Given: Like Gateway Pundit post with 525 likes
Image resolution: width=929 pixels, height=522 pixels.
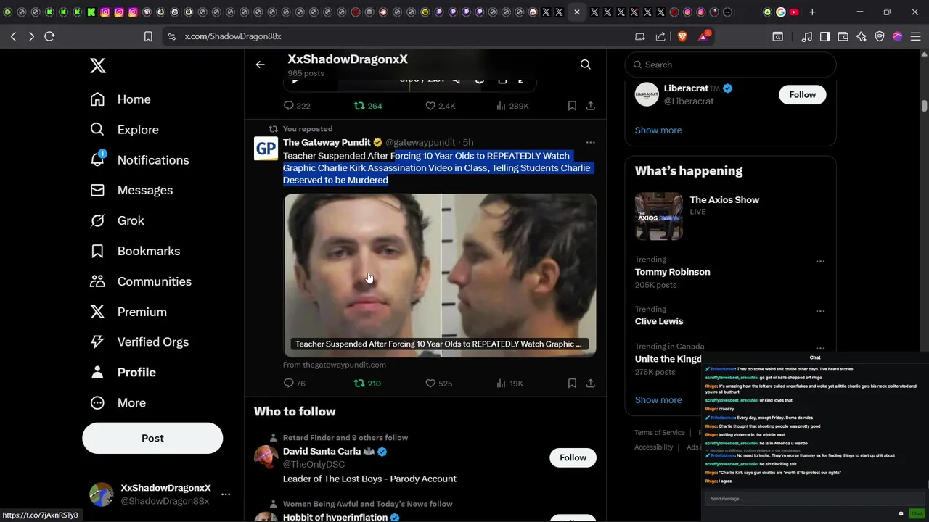Looking at the screenshot, I should pos(438,384).
